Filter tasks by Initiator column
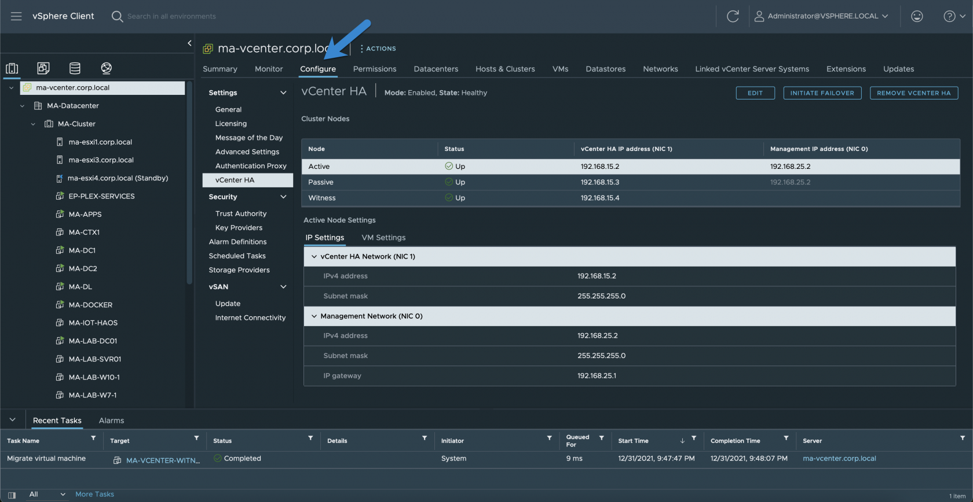Viewport: 973px width, 502px height. pos(549,438)
